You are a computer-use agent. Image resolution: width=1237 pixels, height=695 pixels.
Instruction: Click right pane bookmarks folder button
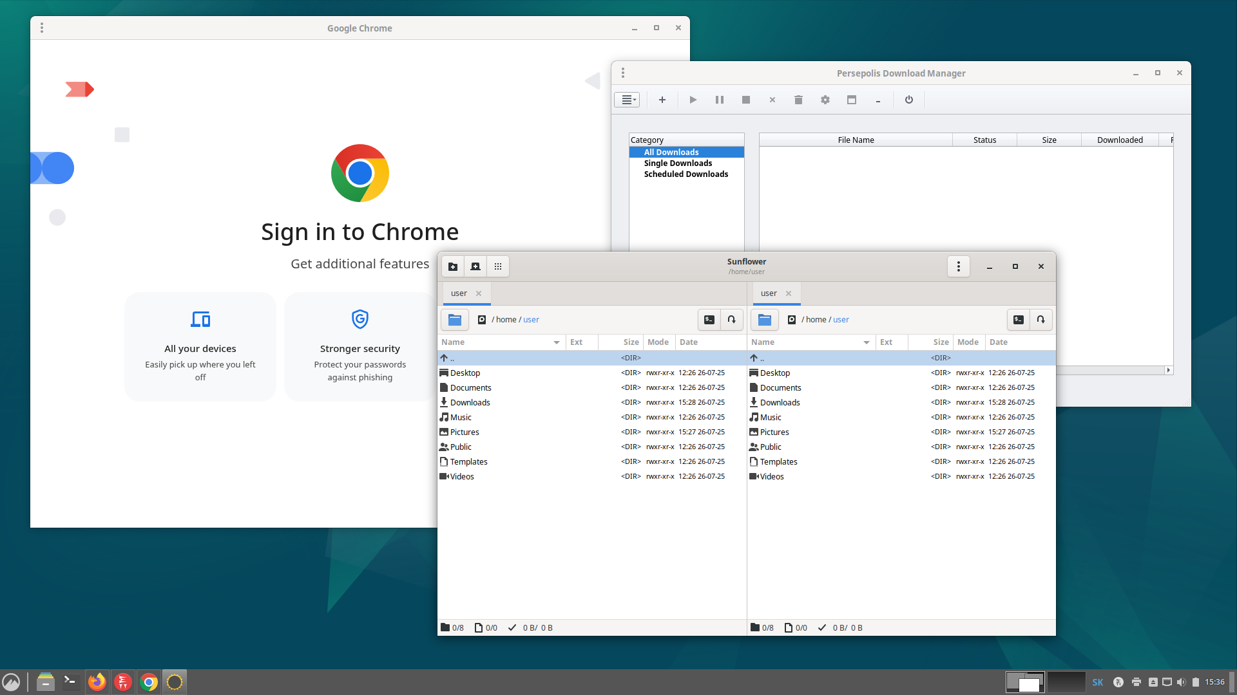(765, 320)
